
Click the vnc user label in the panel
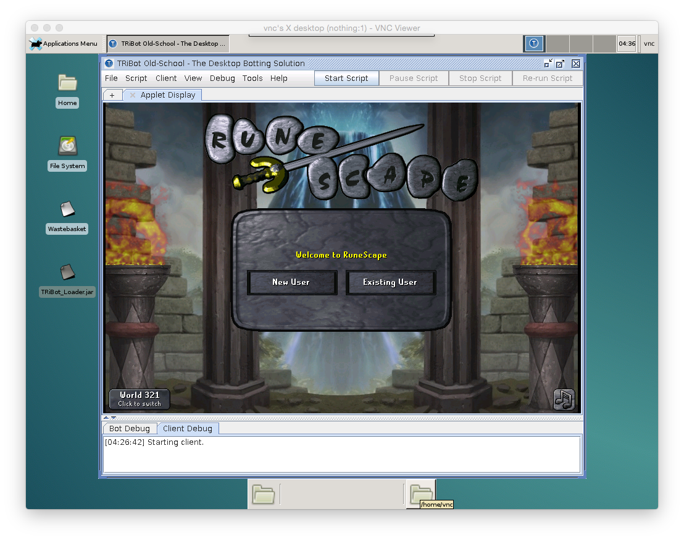tap(649, 44)
